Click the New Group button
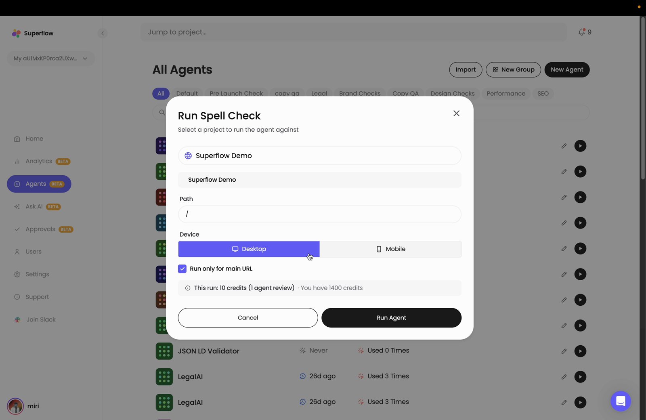This screenshot has width=646, height=420. coord(513,69)
